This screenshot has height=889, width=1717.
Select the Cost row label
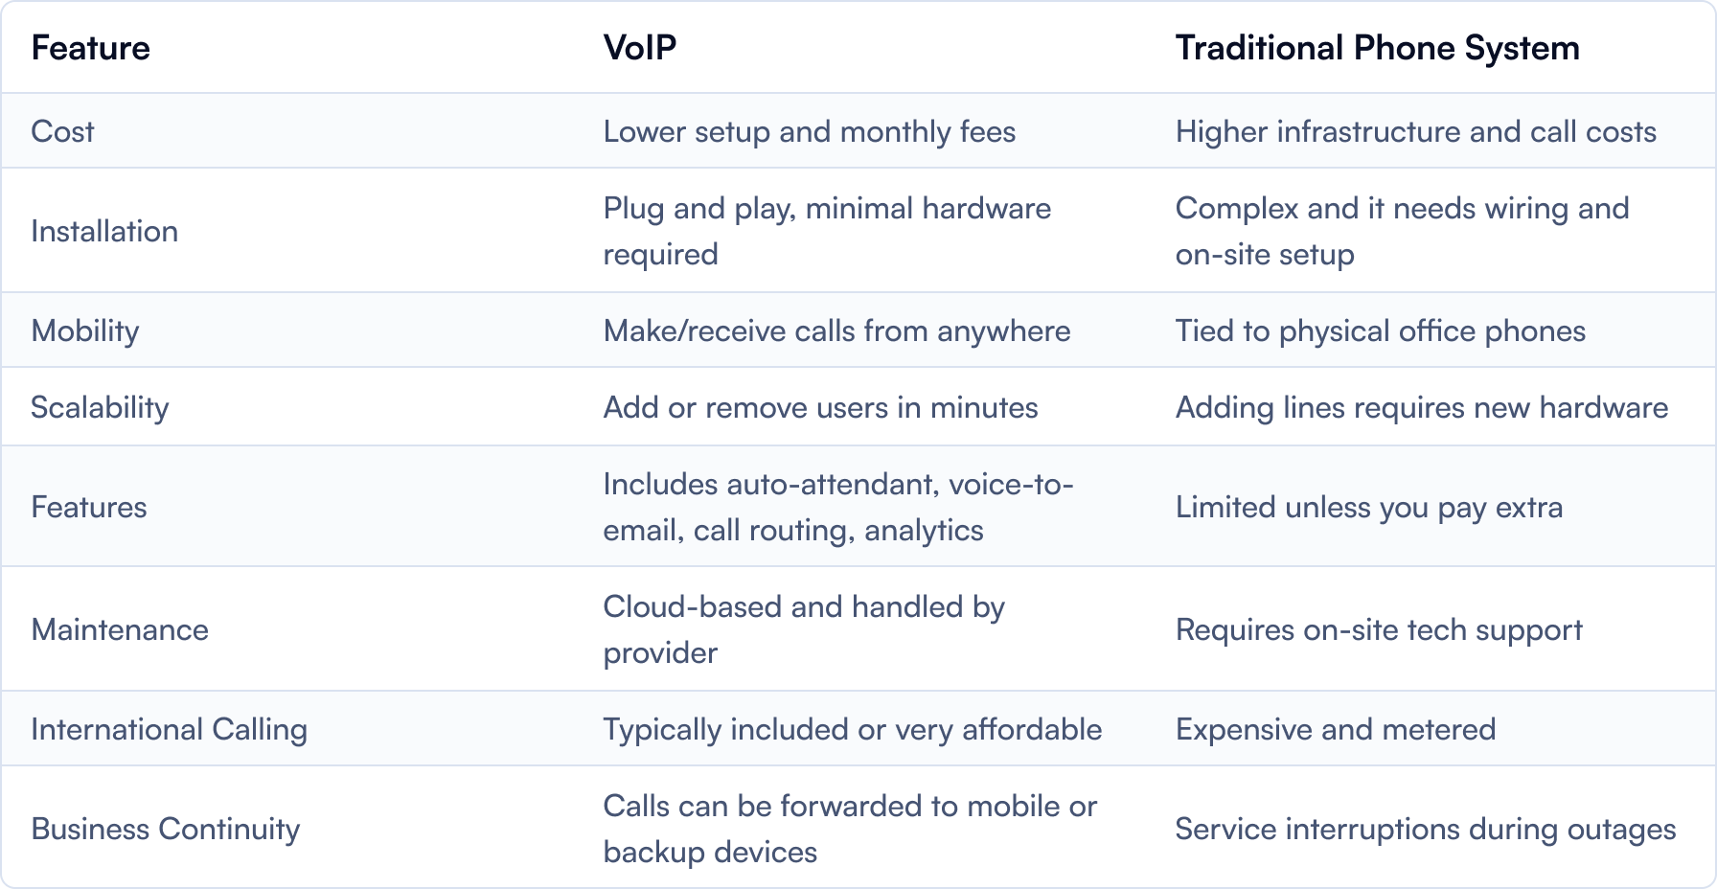pyautogui.click(x=62, y=131)
